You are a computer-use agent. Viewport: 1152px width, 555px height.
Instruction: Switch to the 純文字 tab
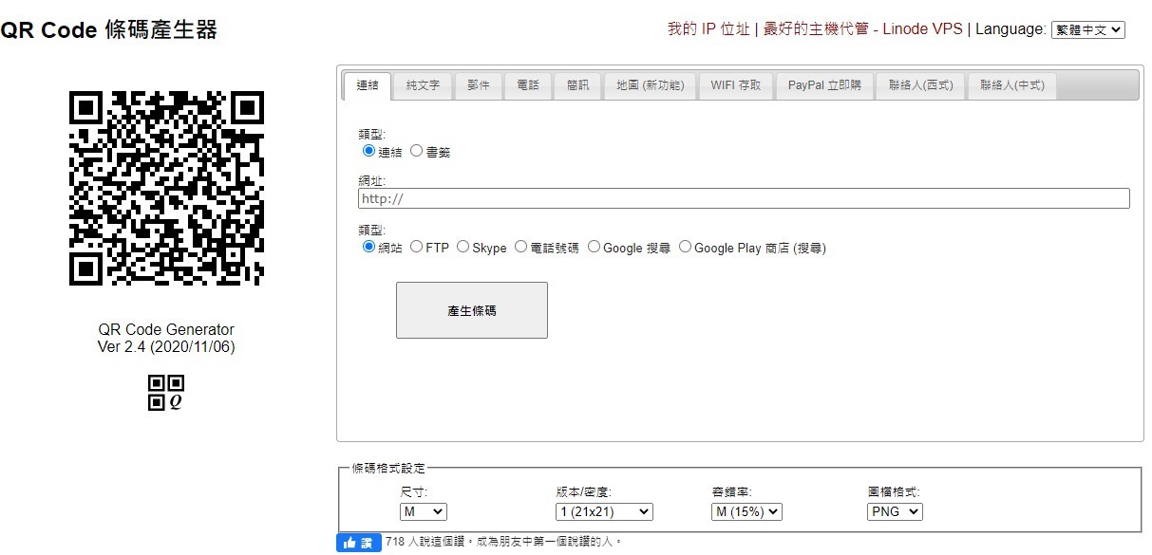point(423,85)
